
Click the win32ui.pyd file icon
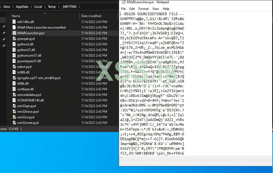pos(14,117)
